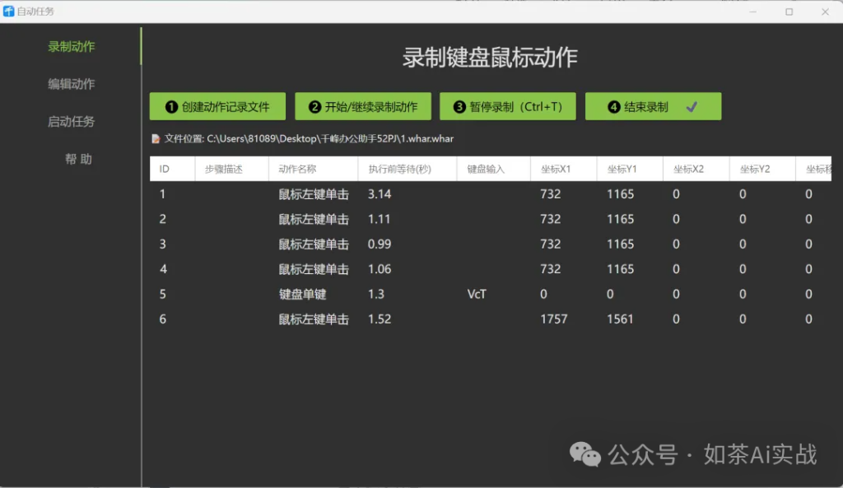
Task: Click Y1 value 1165 in row 3
Action: [621, 244]
